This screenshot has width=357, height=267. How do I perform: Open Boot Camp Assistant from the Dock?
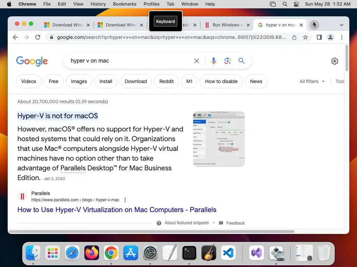(x=276, y=253)
